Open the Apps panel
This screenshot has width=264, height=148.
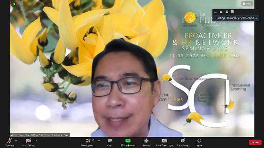[x=199, y=142]
